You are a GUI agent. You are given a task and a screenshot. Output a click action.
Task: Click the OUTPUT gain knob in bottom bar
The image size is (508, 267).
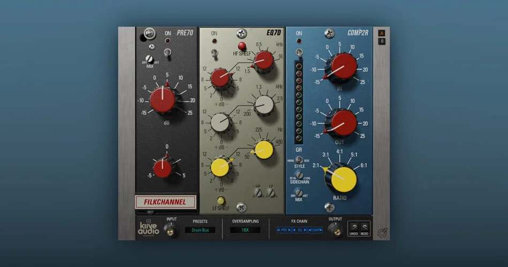336,230
